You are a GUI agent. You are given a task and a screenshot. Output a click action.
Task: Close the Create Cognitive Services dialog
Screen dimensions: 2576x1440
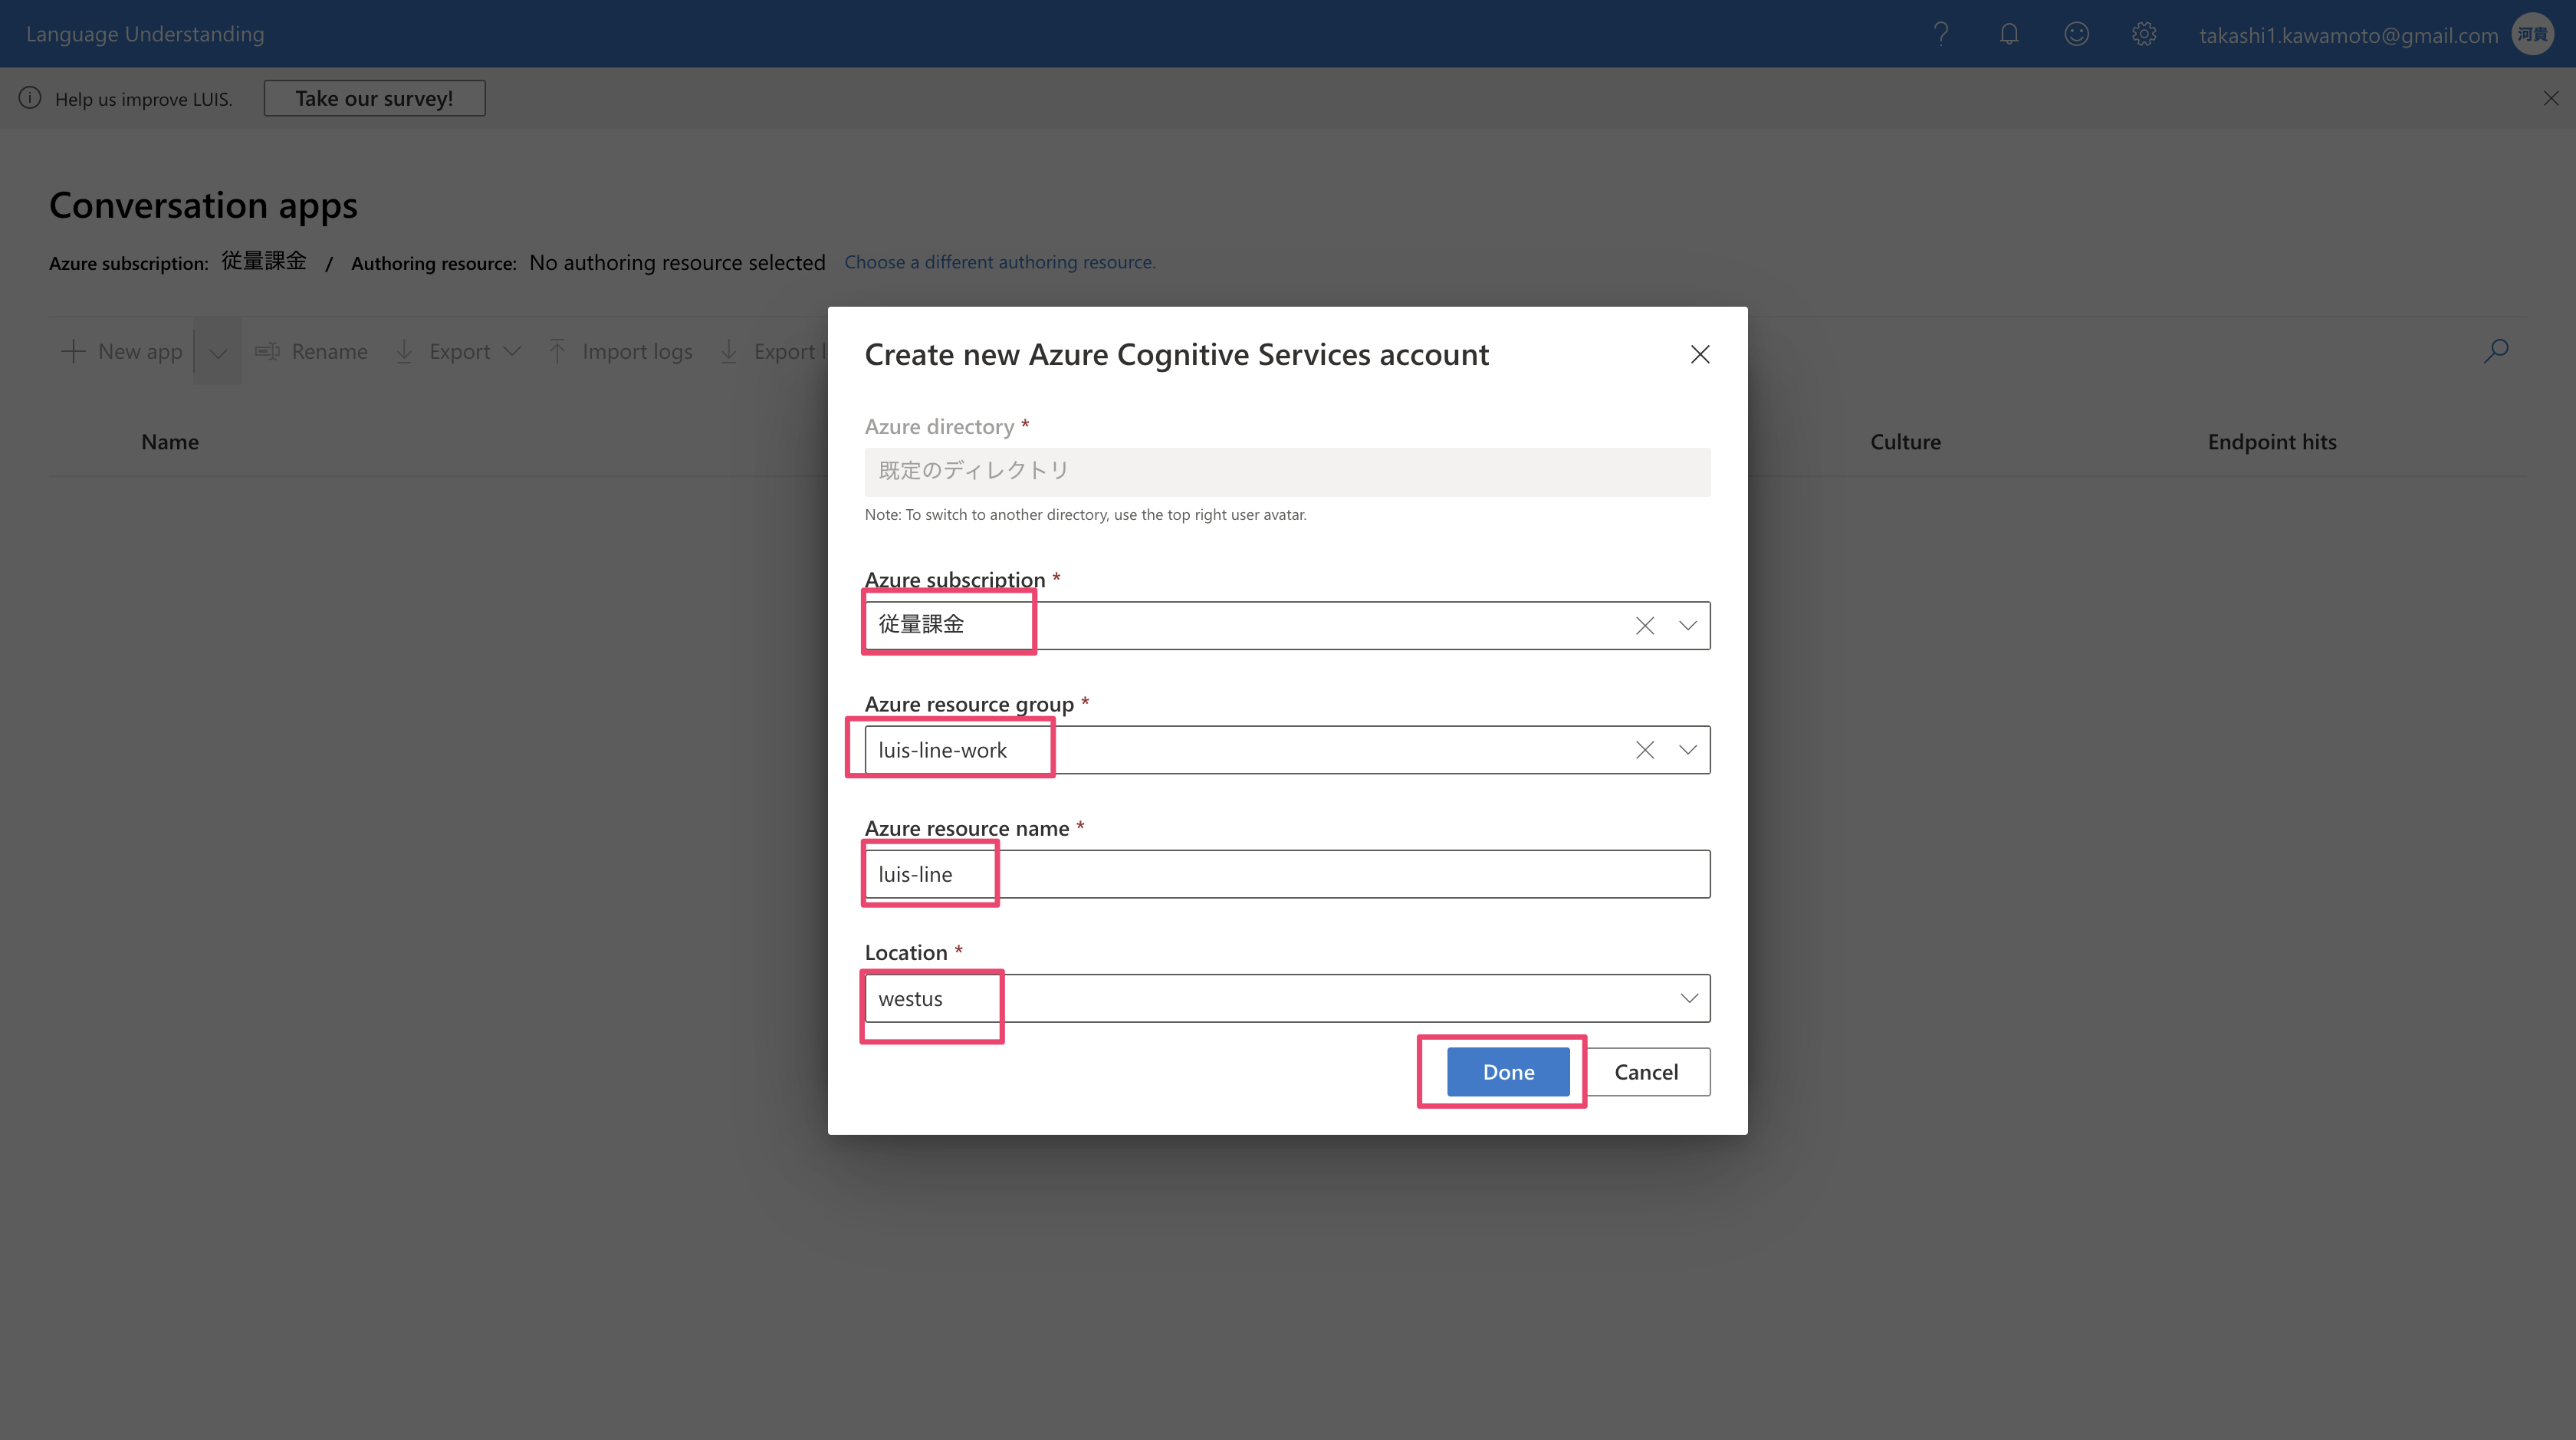(x=1700, y=354)
